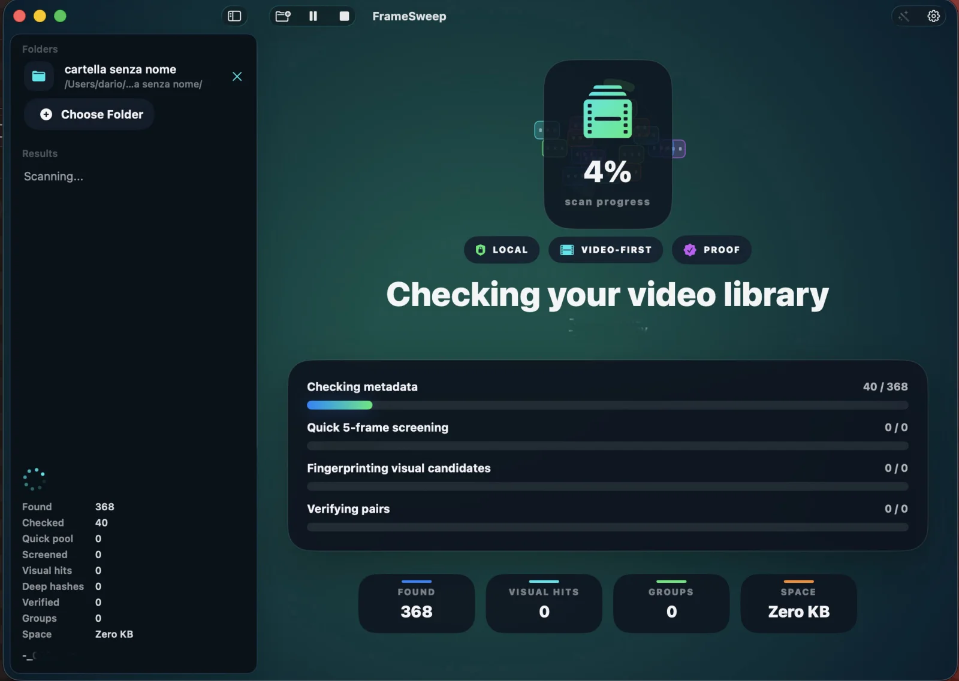Click the LOCAL badge

502,250
